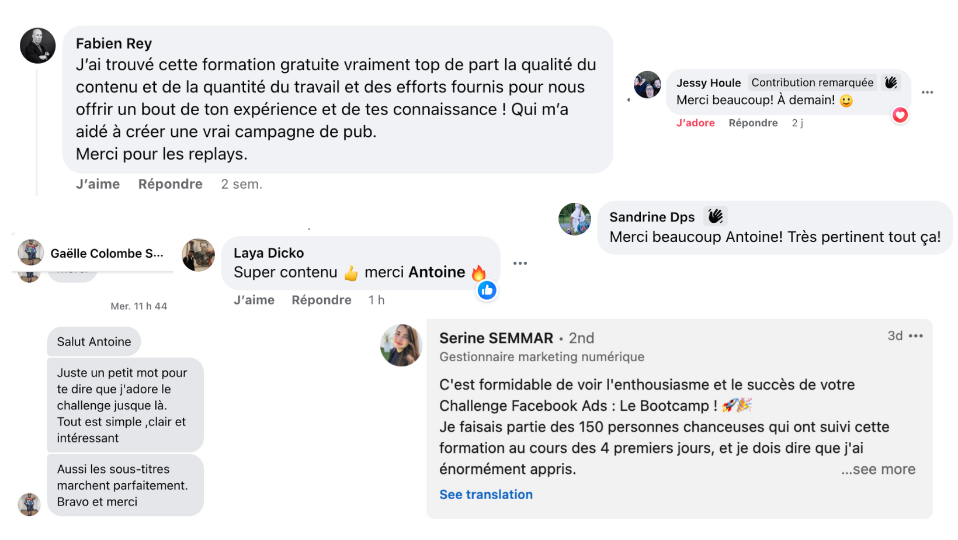Click the waving hand badge beside Sandrine Dps
The width and height of the screenshot is (958, 540).
(x=715, y=217)
